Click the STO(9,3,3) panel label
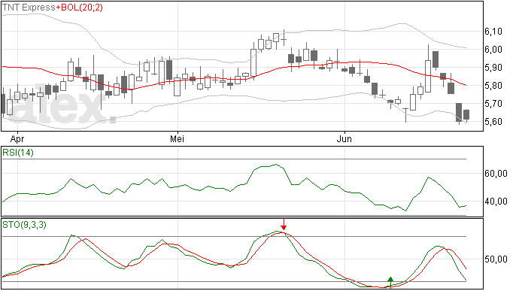The height and width of the screenshot is (291, 519). tap(25, 225)
